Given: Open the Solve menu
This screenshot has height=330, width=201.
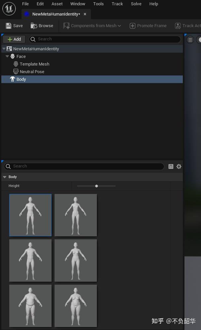Looking at the screenshot, I should point(136,4).
